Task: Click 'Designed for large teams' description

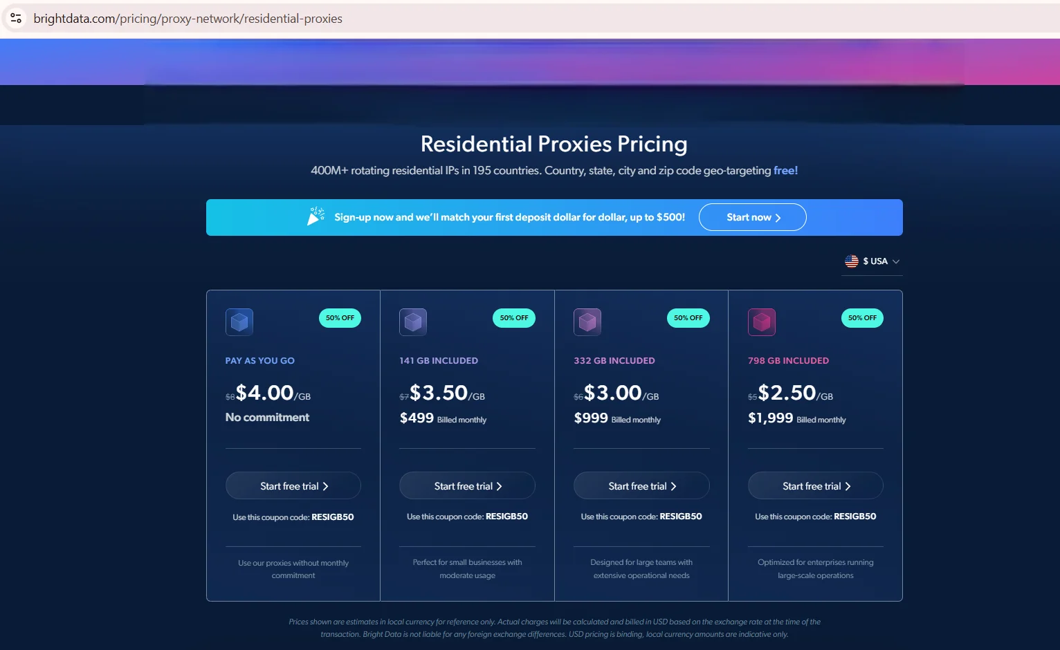Action: point(641,568)
